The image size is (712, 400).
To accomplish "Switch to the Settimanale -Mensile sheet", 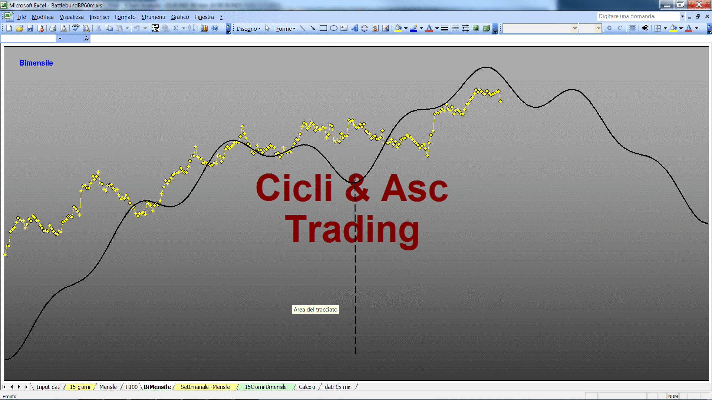I will pyautogui.click(x=205, y=387).
